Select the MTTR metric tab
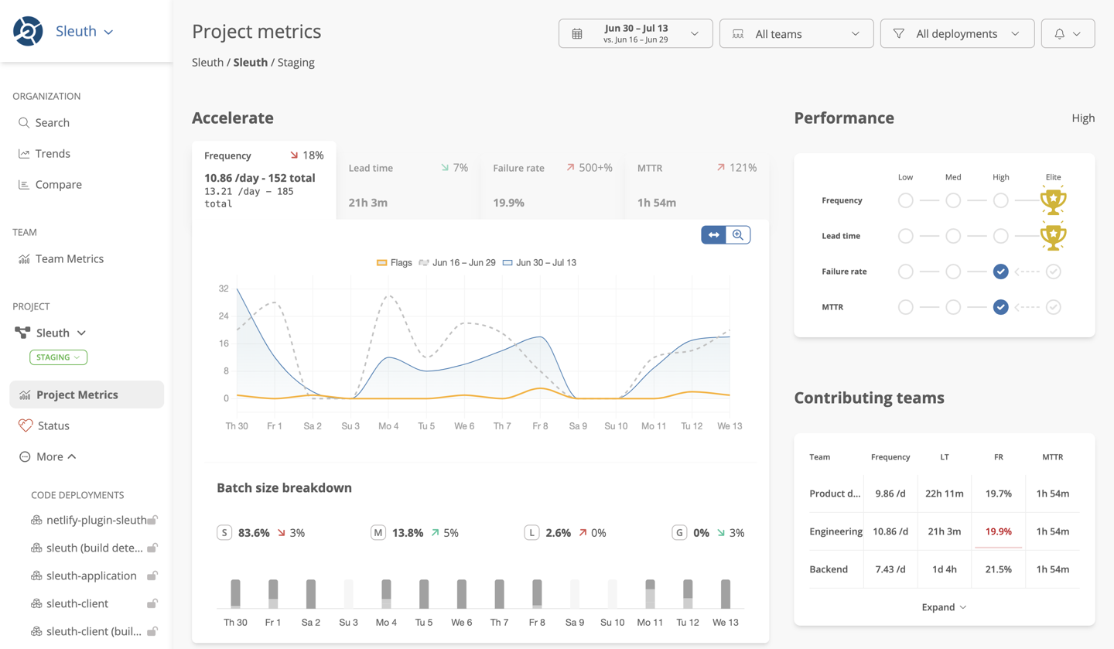The height and width of the screenshot is (649, 1114). [697, 186]
